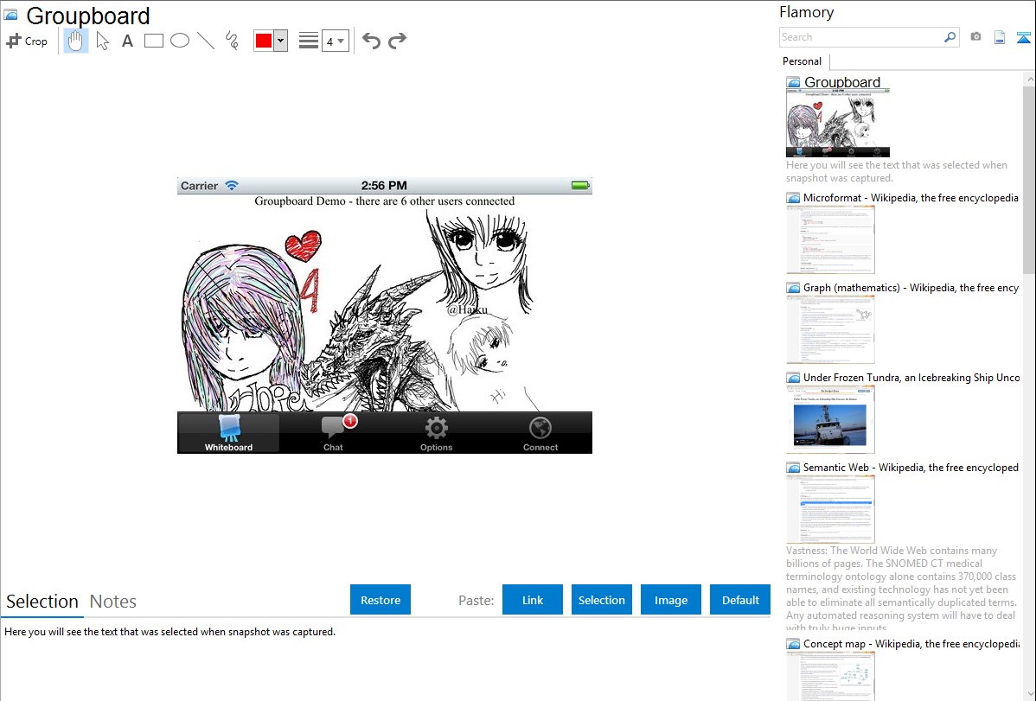Select the rectangle shape tool
The width and height of the screenshot is (1036, 701).
coord(153,41)
